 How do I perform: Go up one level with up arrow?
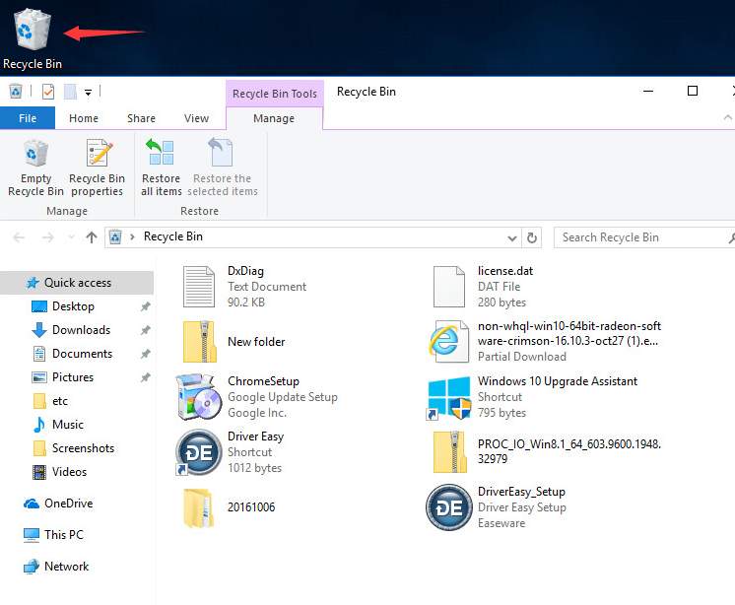point(92,237)
